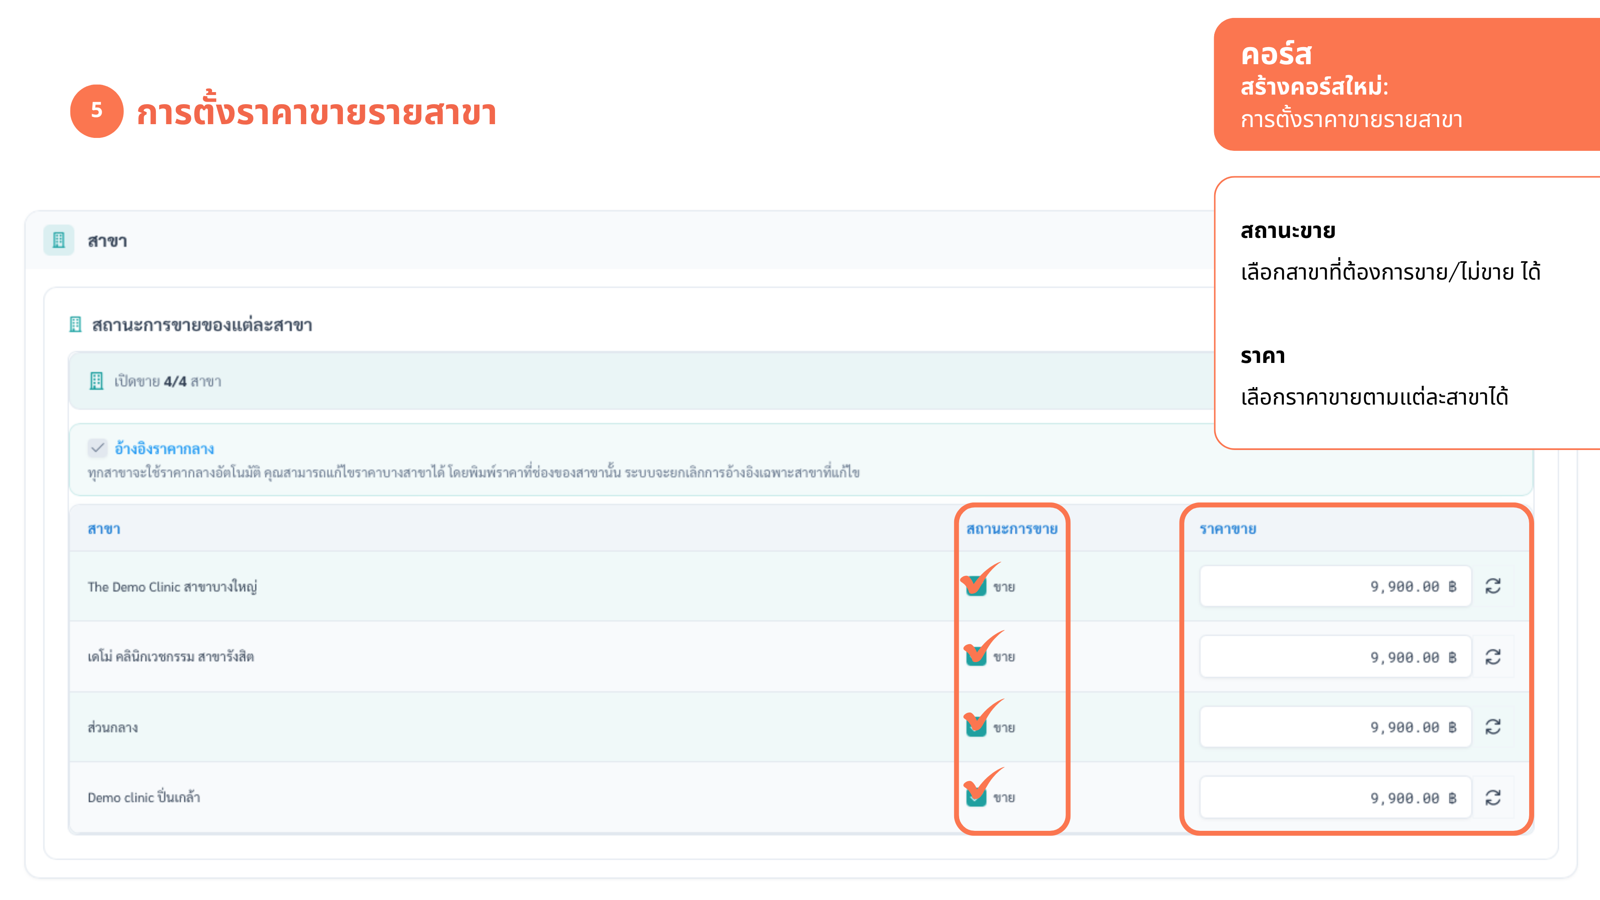
Task: Edit price field for ส่วนกลาง
Action: (1335, 727)
